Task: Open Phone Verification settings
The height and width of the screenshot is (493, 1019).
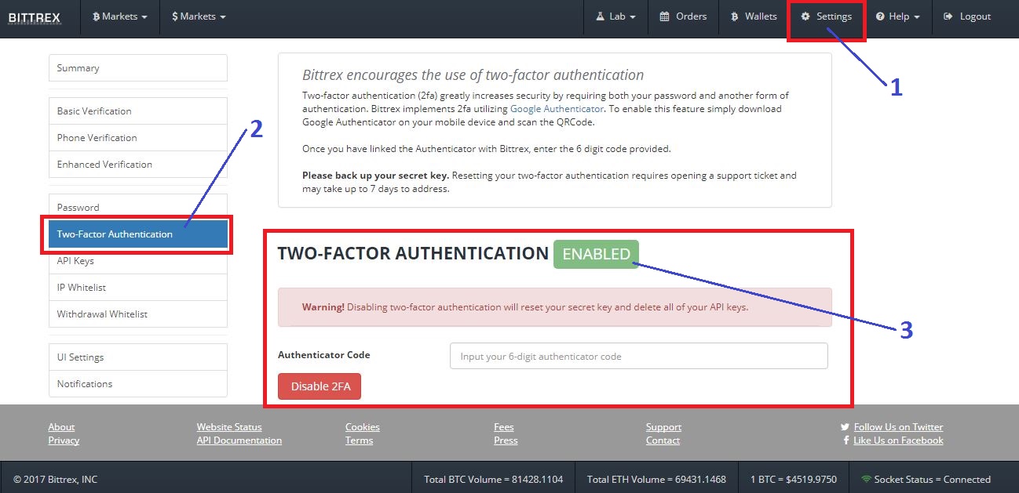Action: [138, 138]
